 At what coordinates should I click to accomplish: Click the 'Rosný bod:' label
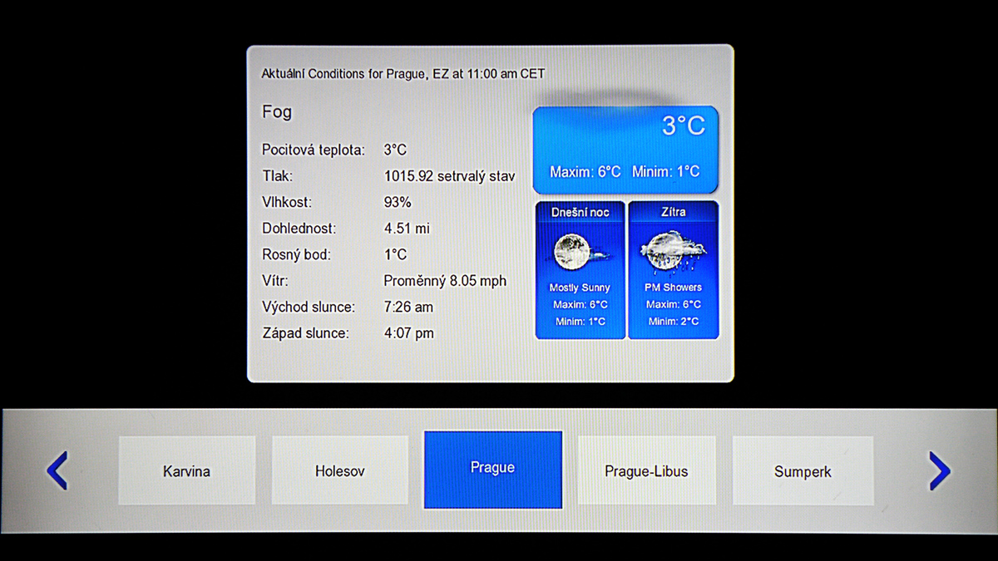point(296,254)
